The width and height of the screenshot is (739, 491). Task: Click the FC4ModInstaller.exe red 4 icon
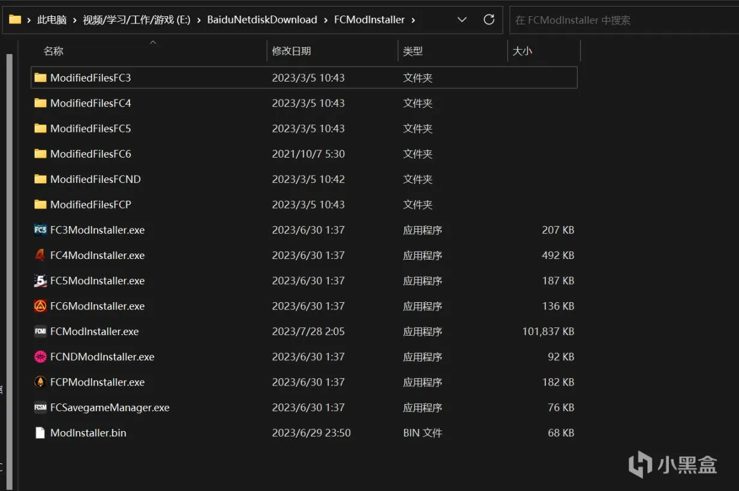pos(40,255)
